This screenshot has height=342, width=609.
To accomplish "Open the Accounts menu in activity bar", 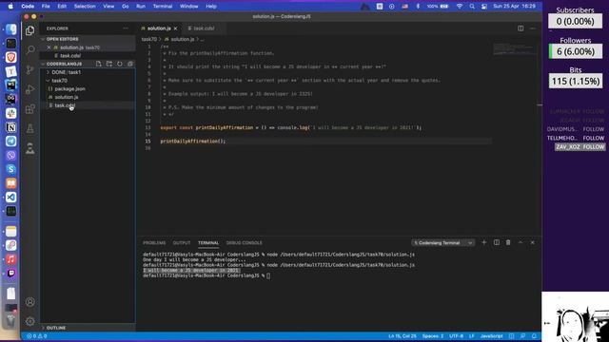I will pos(29,302).
